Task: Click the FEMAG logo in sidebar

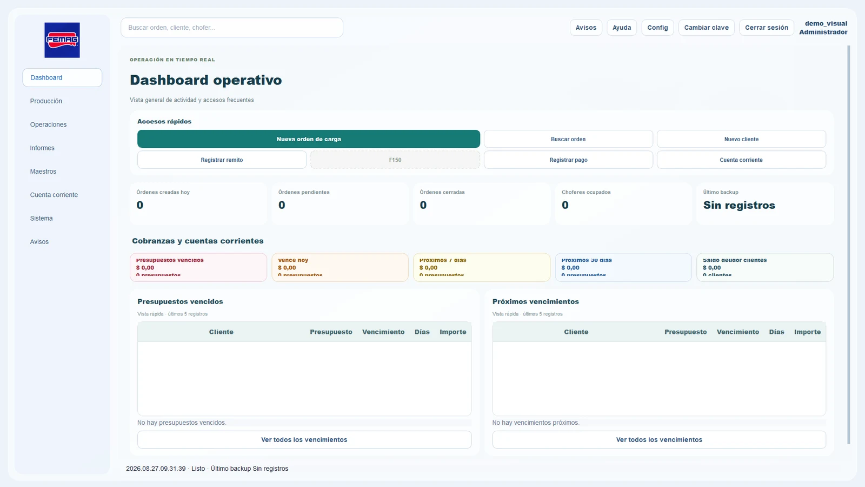Action: [62, 40]
